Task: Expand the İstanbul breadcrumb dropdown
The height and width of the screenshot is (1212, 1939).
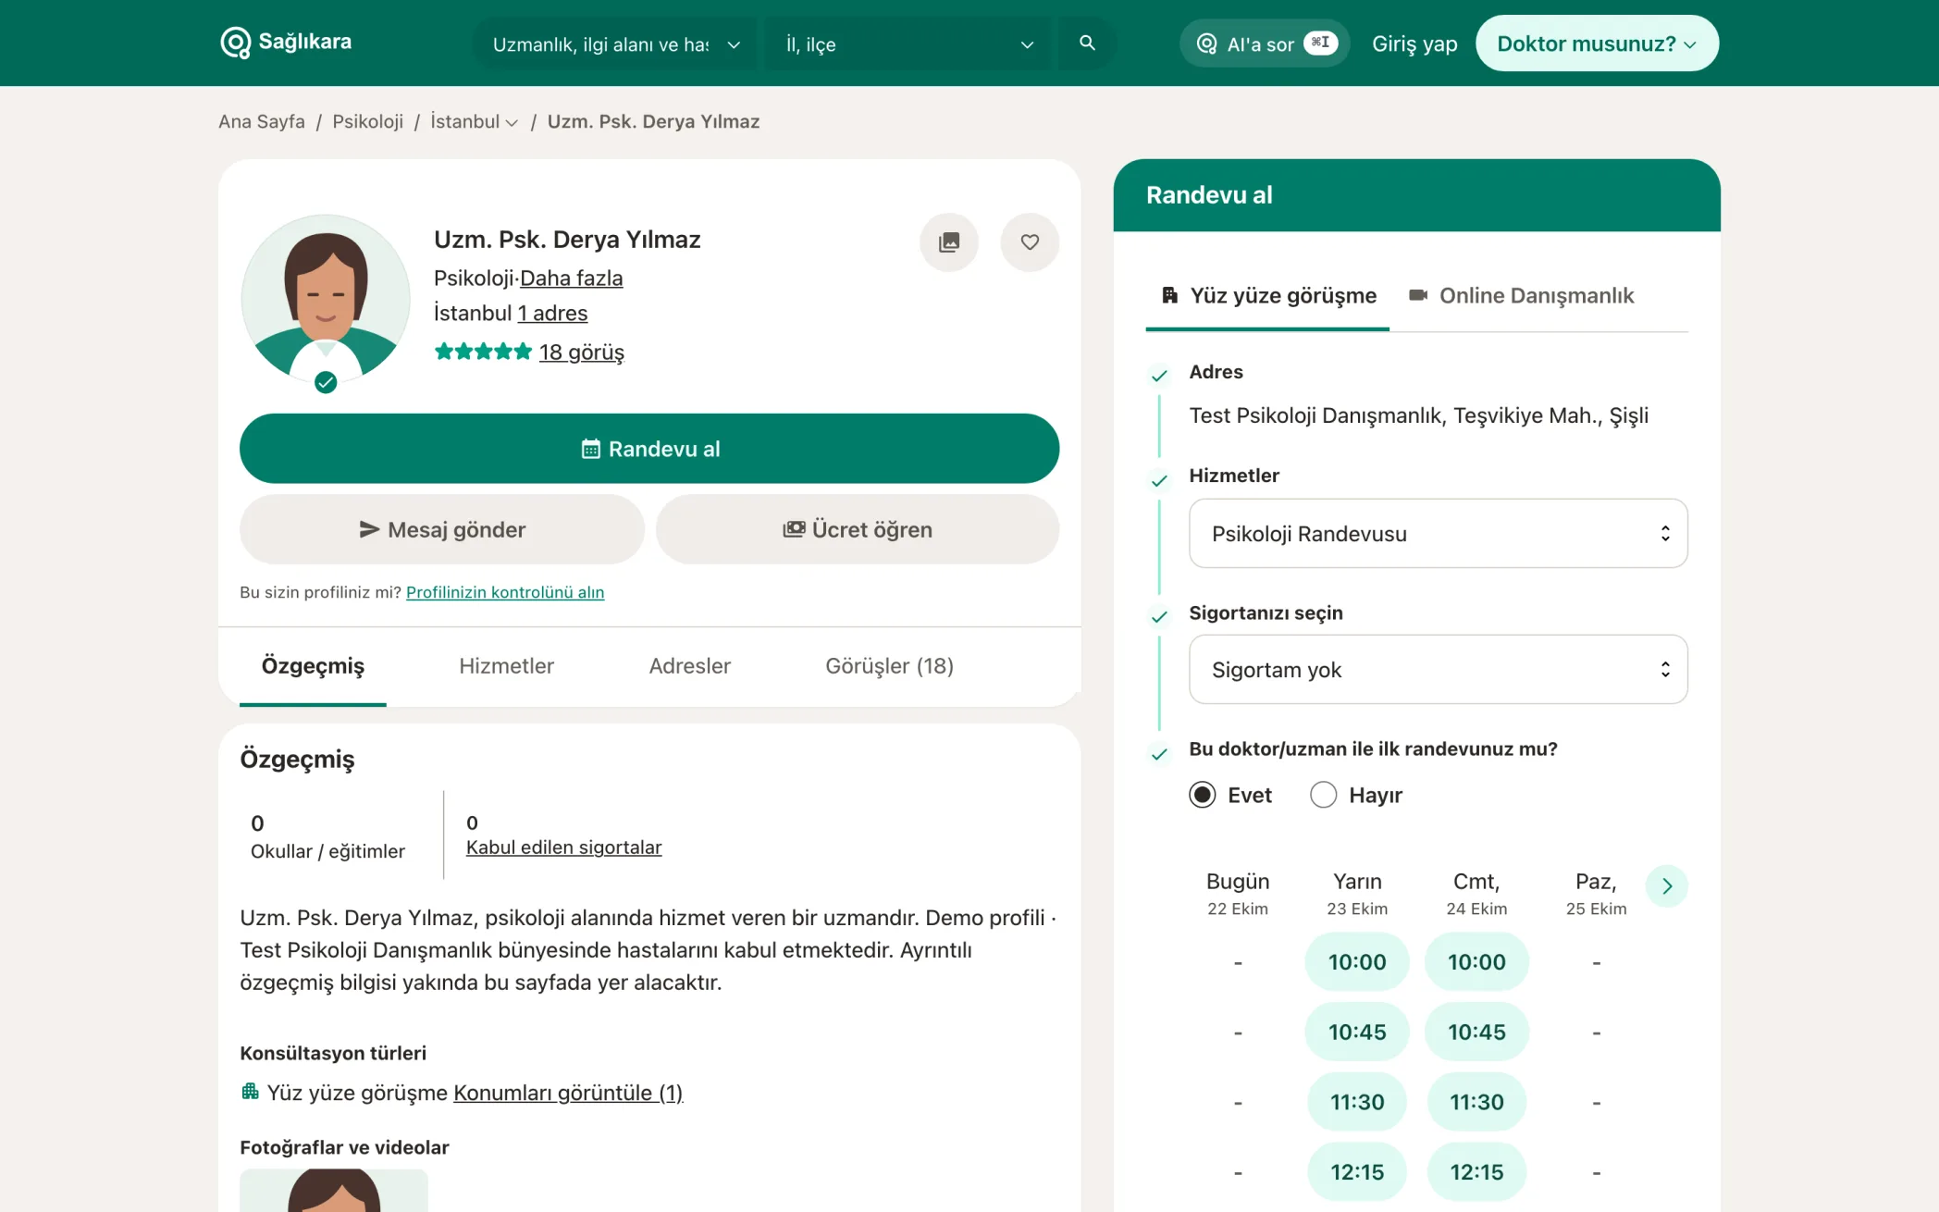Action: tap(474, 121)
